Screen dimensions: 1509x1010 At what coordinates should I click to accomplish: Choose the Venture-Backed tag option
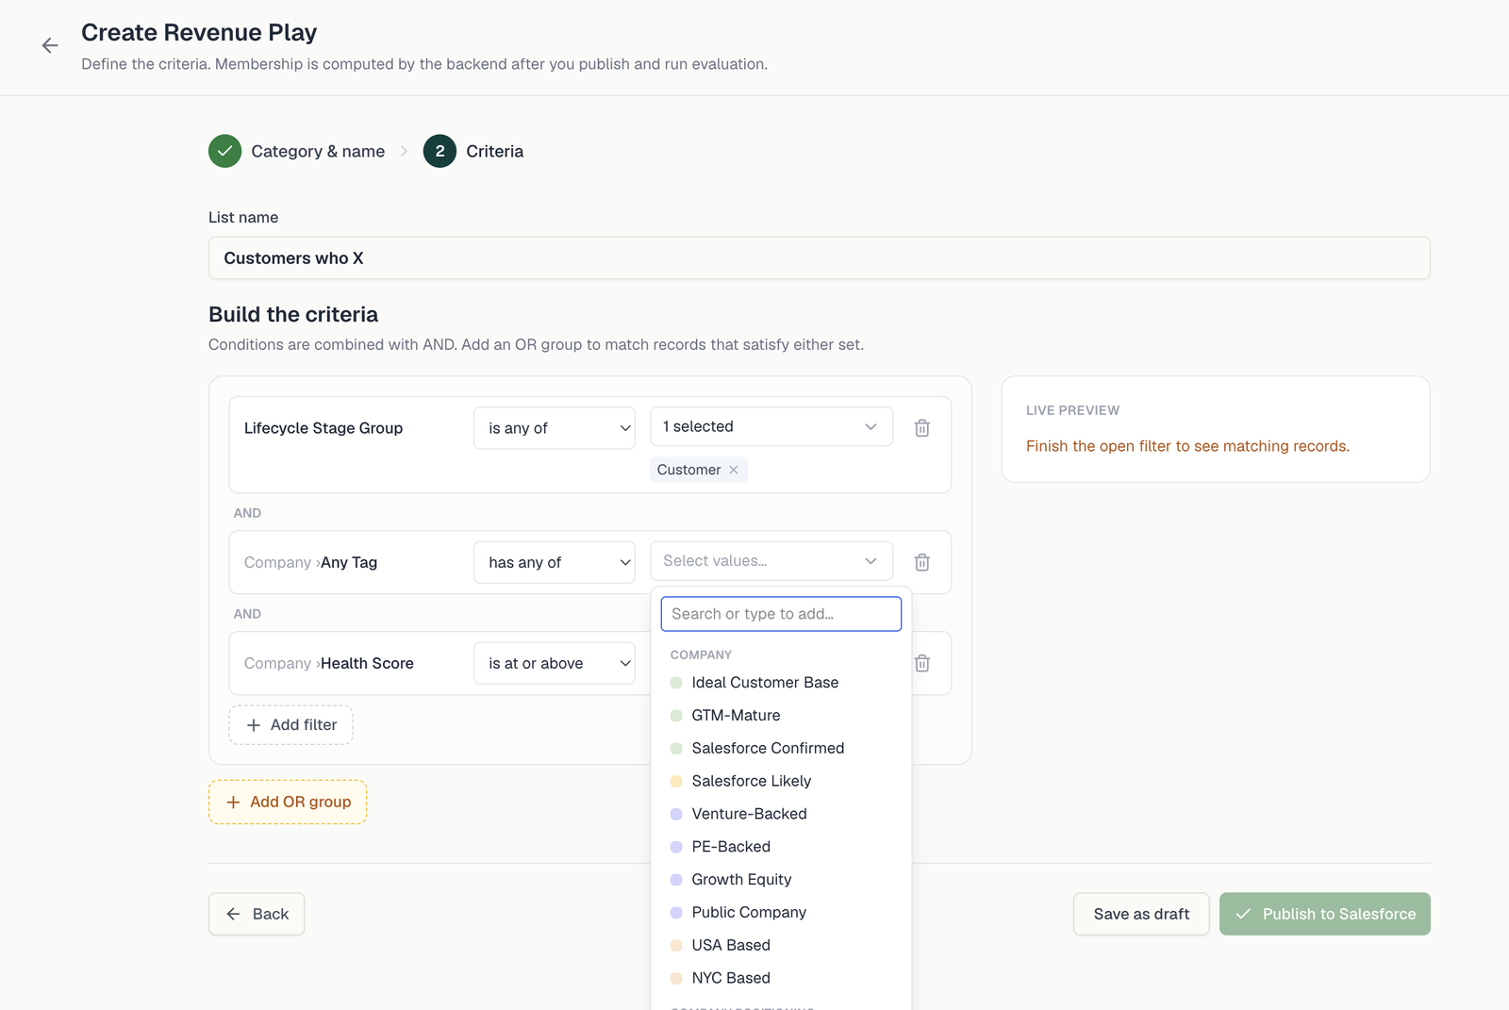[x=781, y=814]
